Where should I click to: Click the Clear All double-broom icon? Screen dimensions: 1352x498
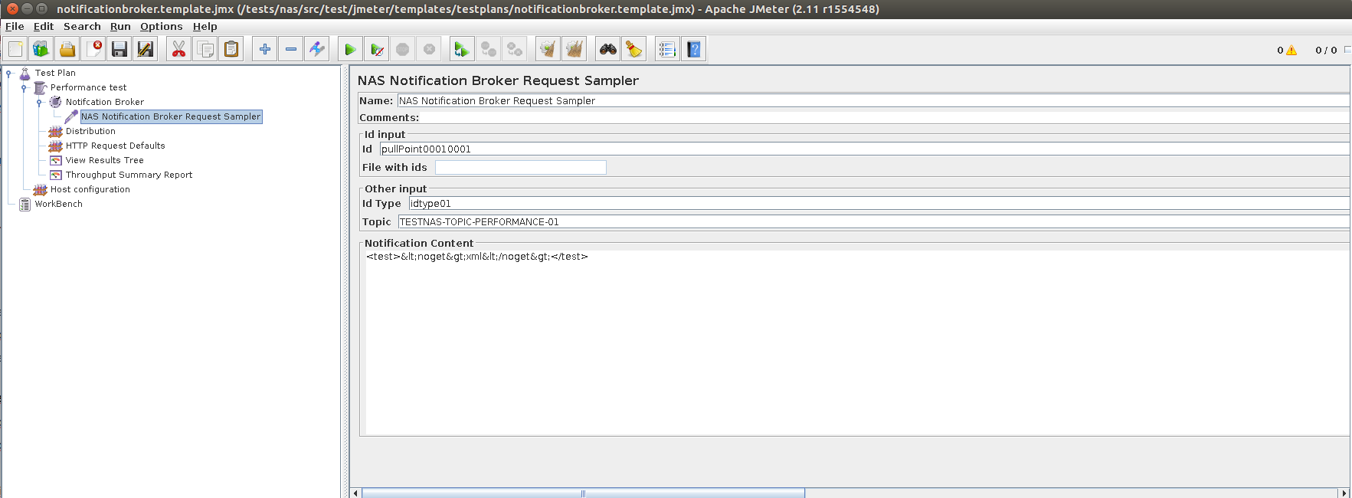tap(574, 50)
